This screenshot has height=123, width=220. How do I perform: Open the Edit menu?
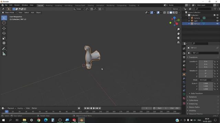(11, 5)
